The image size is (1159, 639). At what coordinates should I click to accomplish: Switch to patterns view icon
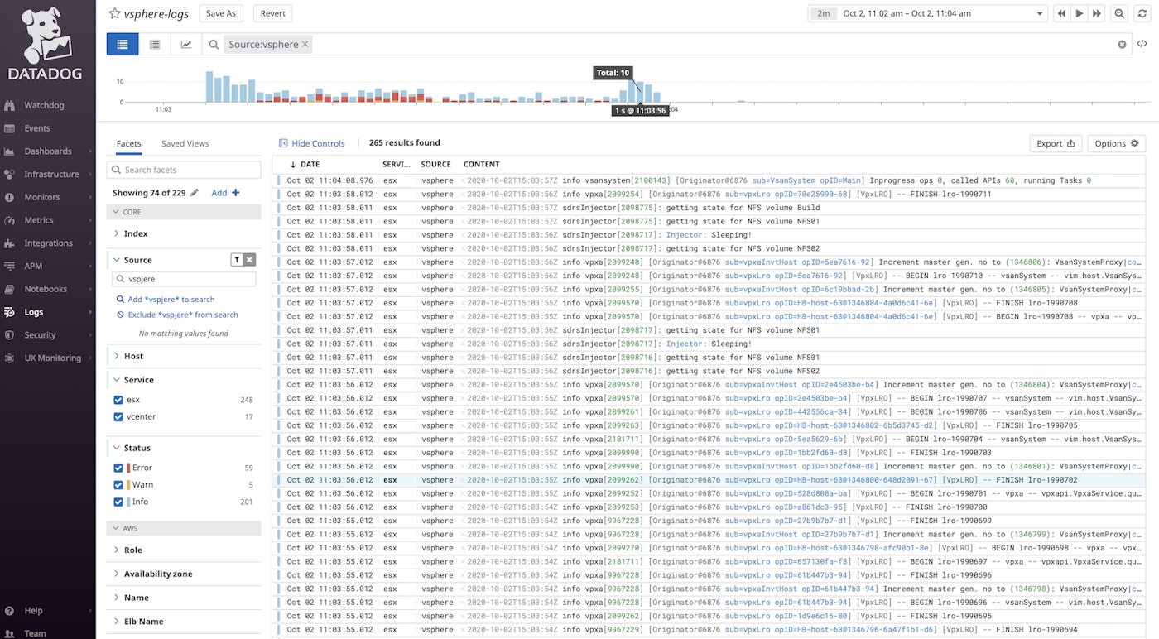pos(155,45)
